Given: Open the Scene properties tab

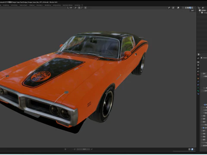Looking at the screenshot, I should (198, 71).
